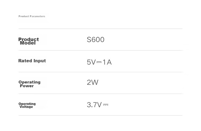Viewport: 201px width, 131px height.
Task: Click Operating word above Voltage
Action: [27, 104]
